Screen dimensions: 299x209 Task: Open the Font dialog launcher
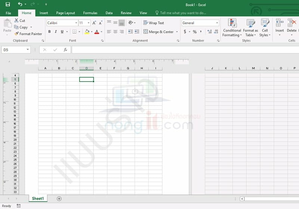[102, 41]
